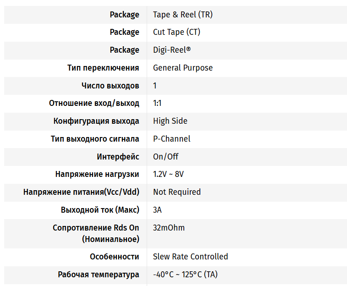The image size is (347, 286).
Task: Click the "Tape & Reel (TR)" package value
Action: 182,15
